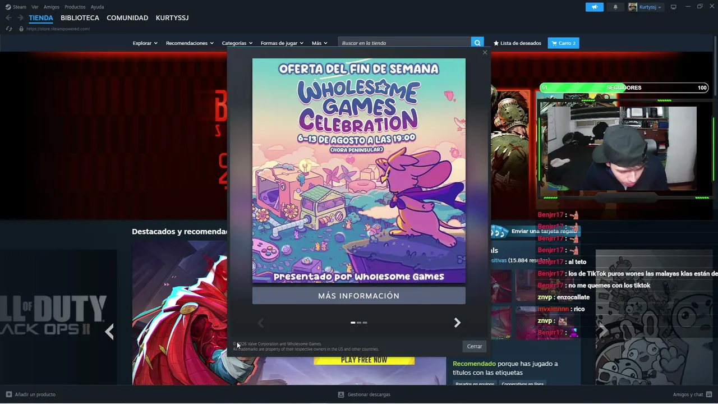
Task: Switch to the COMUNIDAD tab
Action: coord(127,18)
